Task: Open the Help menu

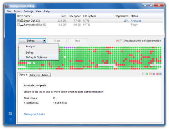Action: click(47, 11)
